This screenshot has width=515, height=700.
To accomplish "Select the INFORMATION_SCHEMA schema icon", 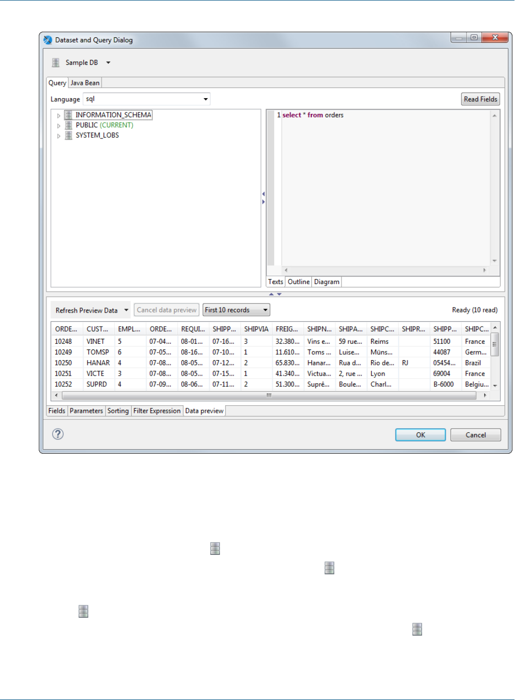I will pos(68,115).
